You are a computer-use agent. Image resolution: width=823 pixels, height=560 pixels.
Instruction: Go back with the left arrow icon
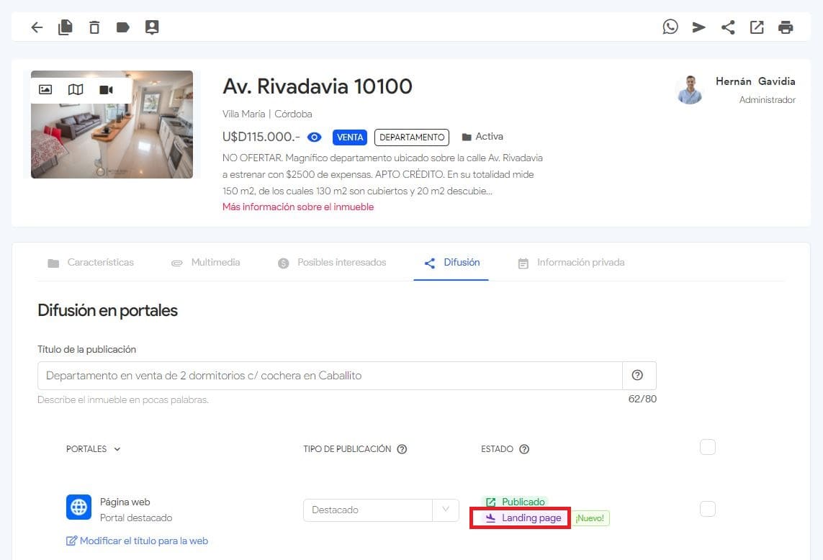click(x=37, y=27)
